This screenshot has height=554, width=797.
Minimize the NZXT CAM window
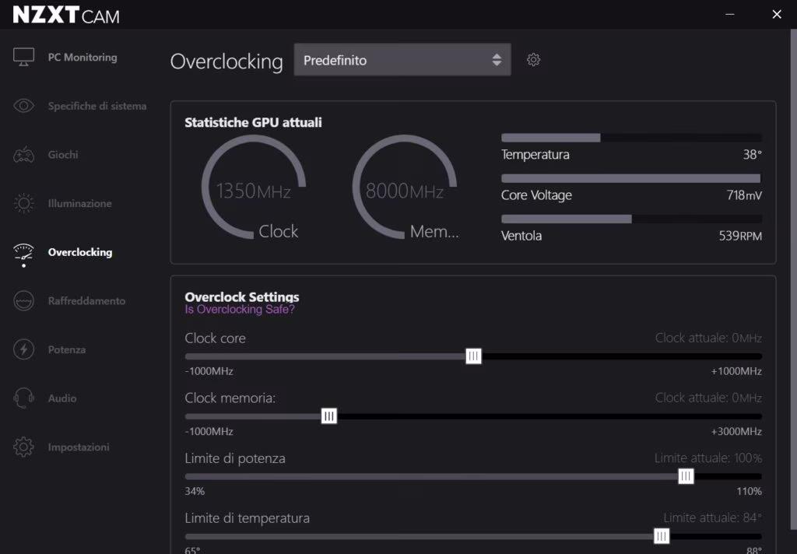point(730,14)
